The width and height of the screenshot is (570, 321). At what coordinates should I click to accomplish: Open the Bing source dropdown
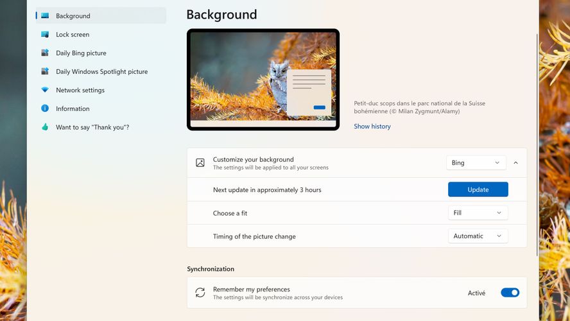[x=476, y=163]
